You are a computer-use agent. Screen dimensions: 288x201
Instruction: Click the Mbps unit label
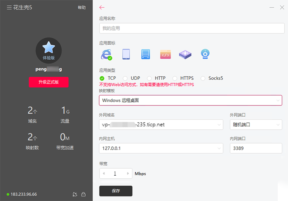pyautogui.click(x=140, y=174)
